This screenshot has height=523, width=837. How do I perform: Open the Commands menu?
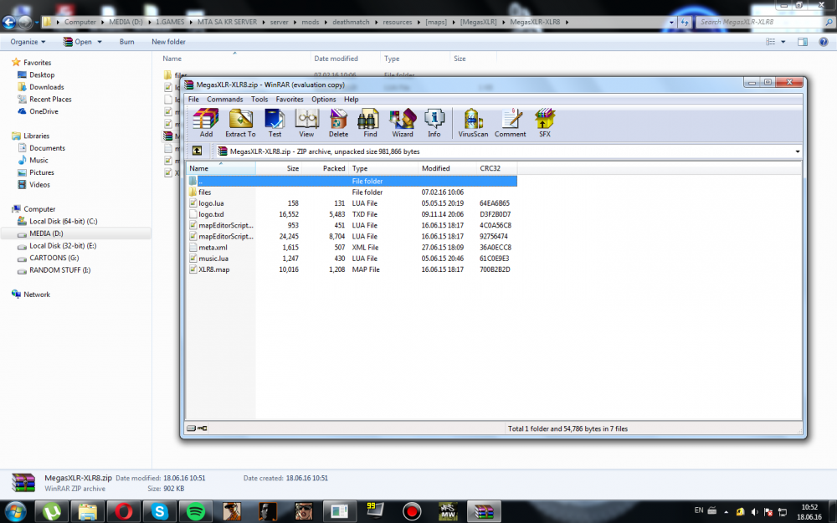[224, 100]
